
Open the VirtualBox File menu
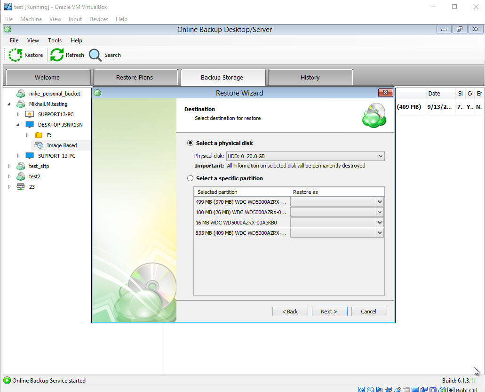(8, 19)
